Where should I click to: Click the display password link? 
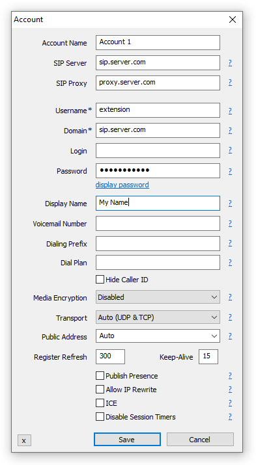click(x=122, y=185)
